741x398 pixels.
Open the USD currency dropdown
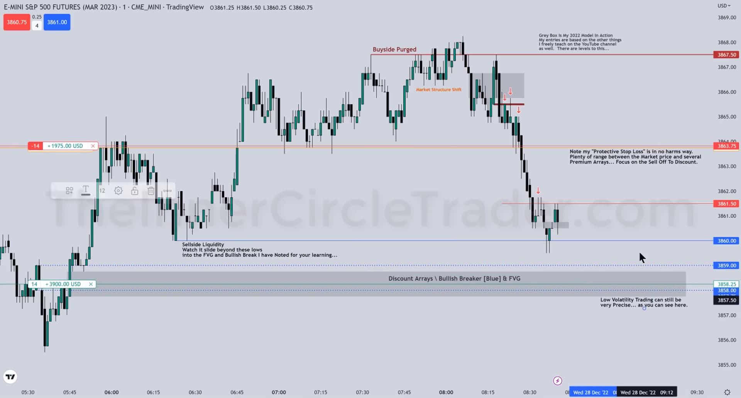pyautogui.click(x=724, y=6)
